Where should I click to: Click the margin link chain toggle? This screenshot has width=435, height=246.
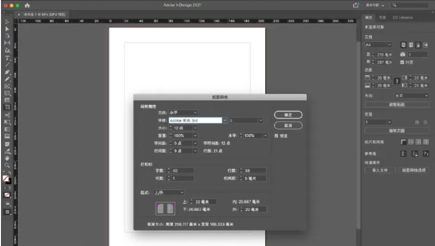tap(395, 81)
